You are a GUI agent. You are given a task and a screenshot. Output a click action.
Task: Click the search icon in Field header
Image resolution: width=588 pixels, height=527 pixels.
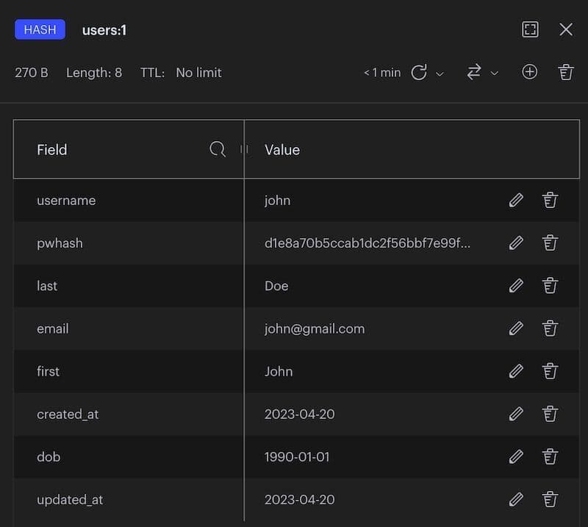pyautogui.click(x=218, y=149)
